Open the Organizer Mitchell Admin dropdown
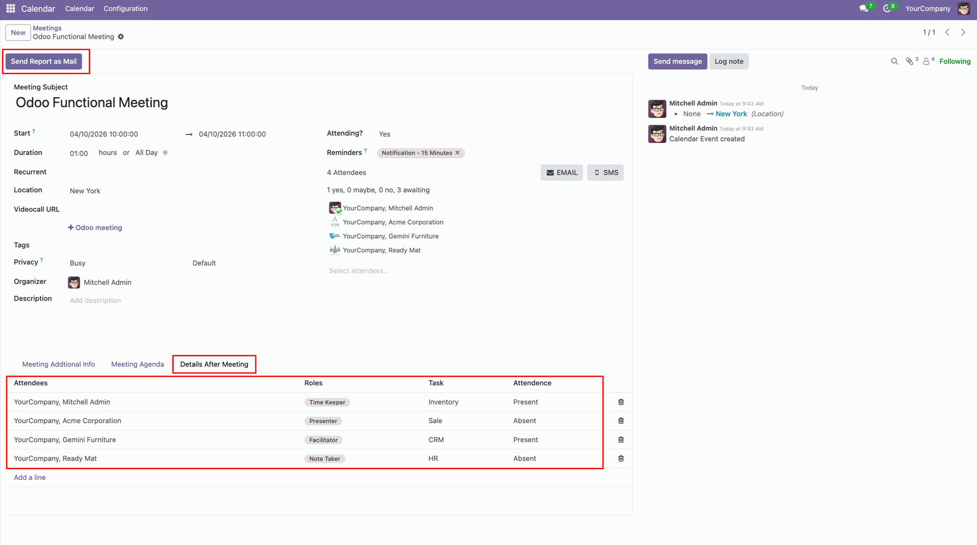The height and width of the screenshot is (545, 977). pos(107,282)
